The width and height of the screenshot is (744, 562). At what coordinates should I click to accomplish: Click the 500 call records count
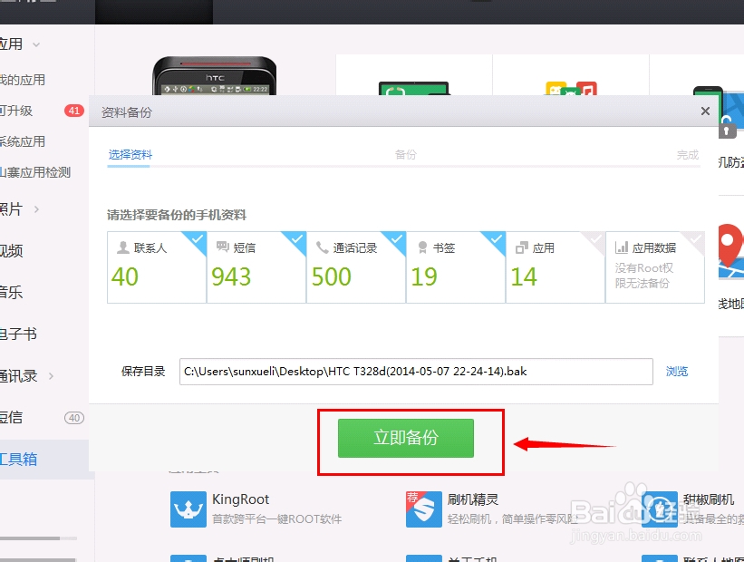(x=331, y=276)
